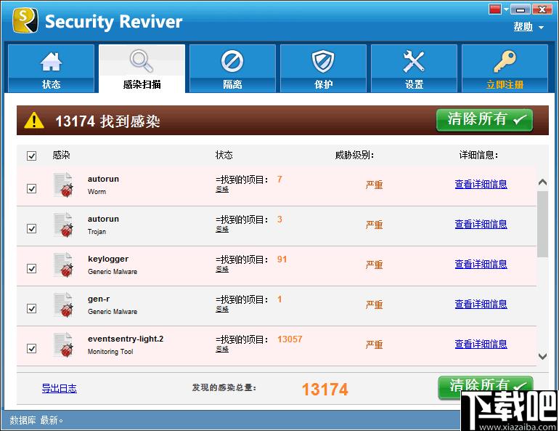Uncheck the eventsentry-light.2 checkbox
This screenshot has width=559, height=431.
31,348
